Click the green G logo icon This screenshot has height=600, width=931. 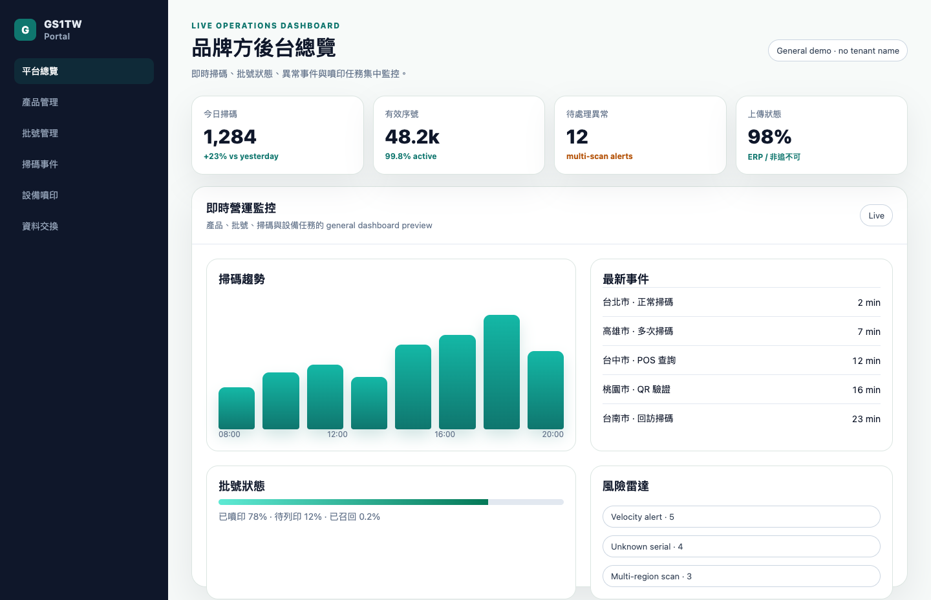25,30
